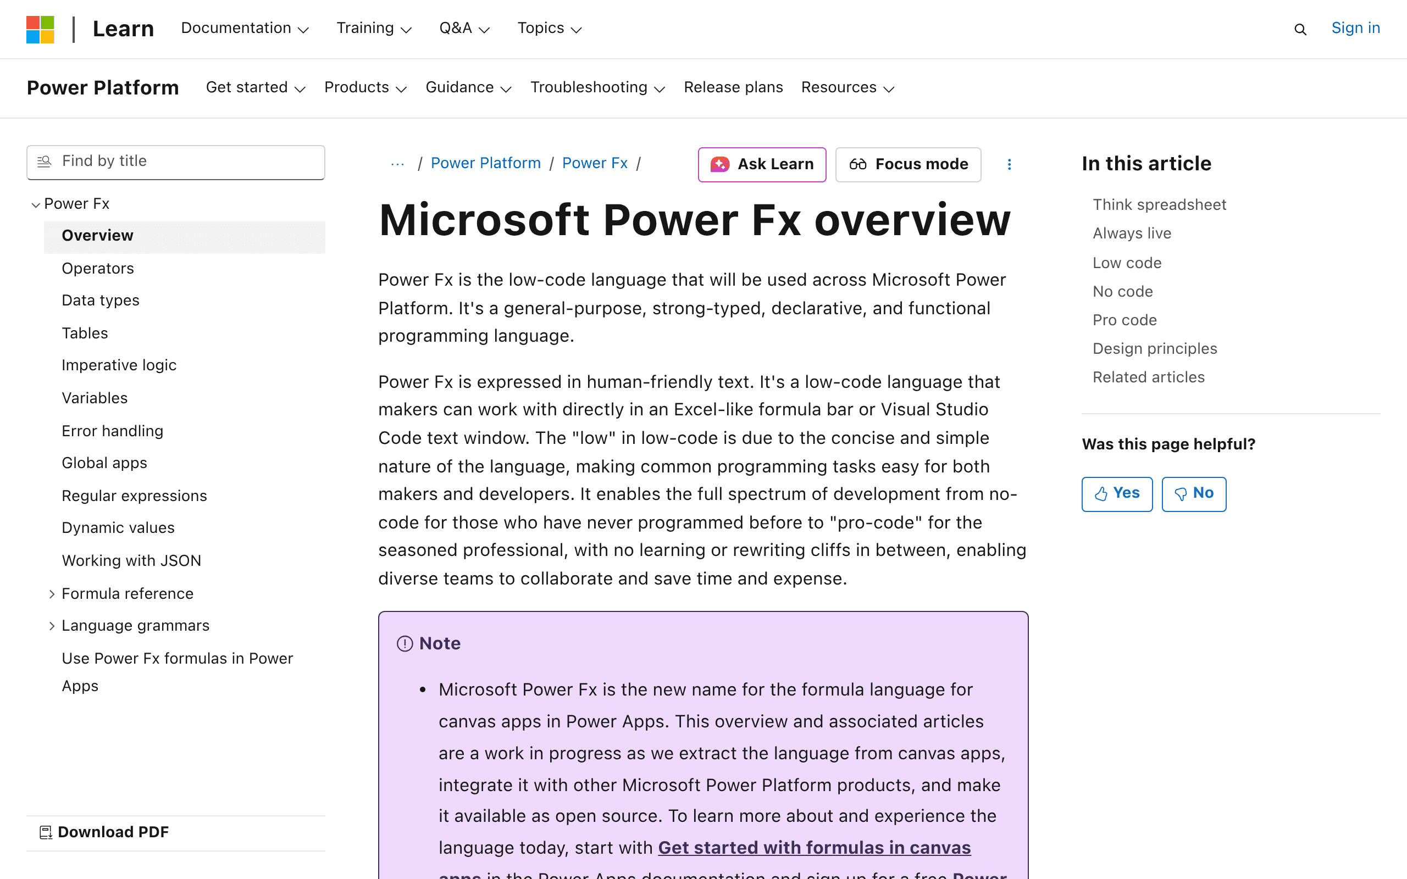Jump to Design principles section
The height and width of the screenshot is (879, 1407).
tap(1155, 349)
